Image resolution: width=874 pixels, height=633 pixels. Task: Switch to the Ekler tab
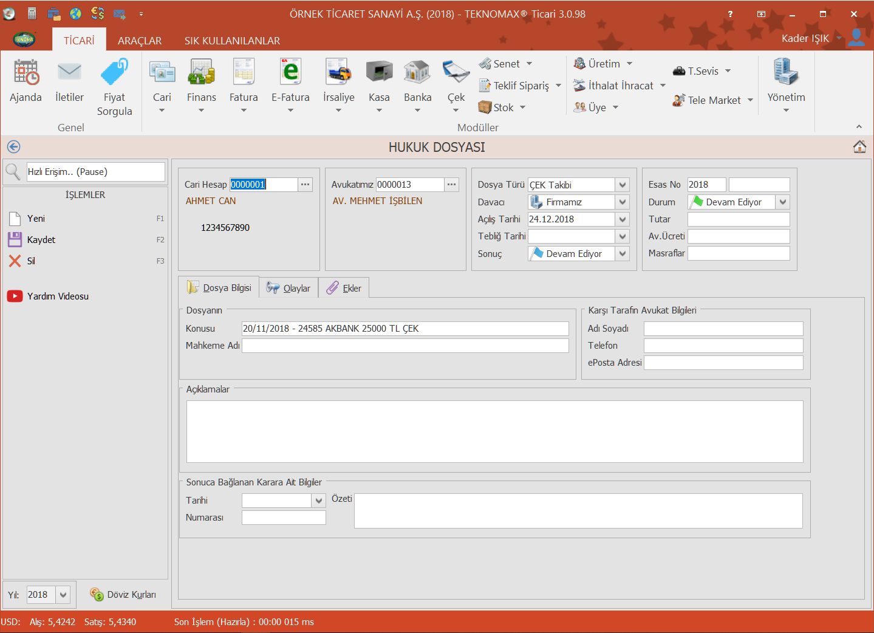pyautogui.click(x=344, y=288)
